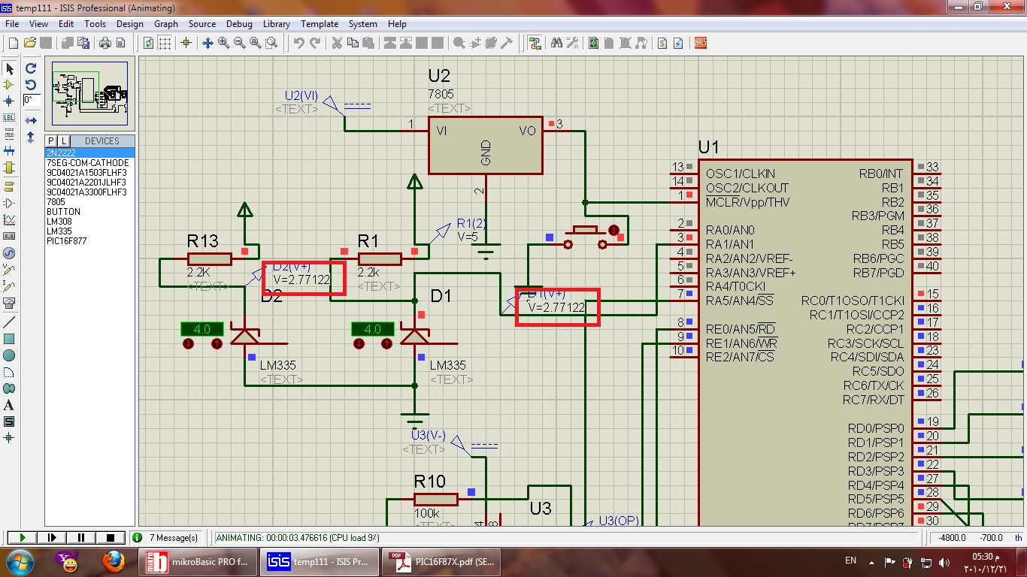1027x577 pixels.
Task: Increase D2 LM335 temperature with right red button
Action: [217, 344]
